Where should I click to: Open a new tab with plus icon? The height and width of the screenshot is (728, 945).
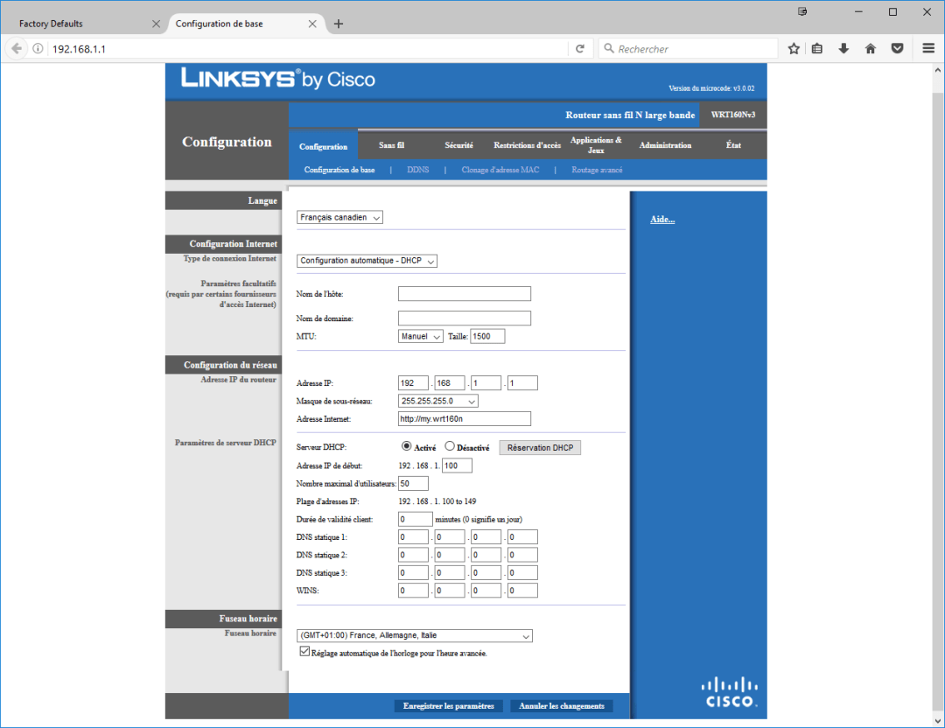tap(339, 24)
